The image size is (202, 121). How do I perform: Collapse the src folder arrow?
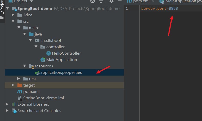tap(13, 21)
